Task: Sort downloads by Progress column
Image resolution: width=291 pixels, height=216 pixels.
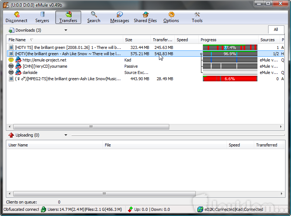Action: 228,40
